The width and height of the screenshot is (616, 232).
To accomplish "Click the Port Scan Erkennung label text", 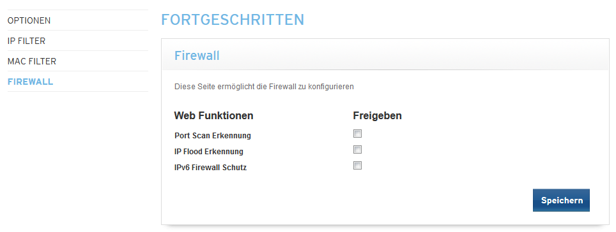I will [213, 136].
